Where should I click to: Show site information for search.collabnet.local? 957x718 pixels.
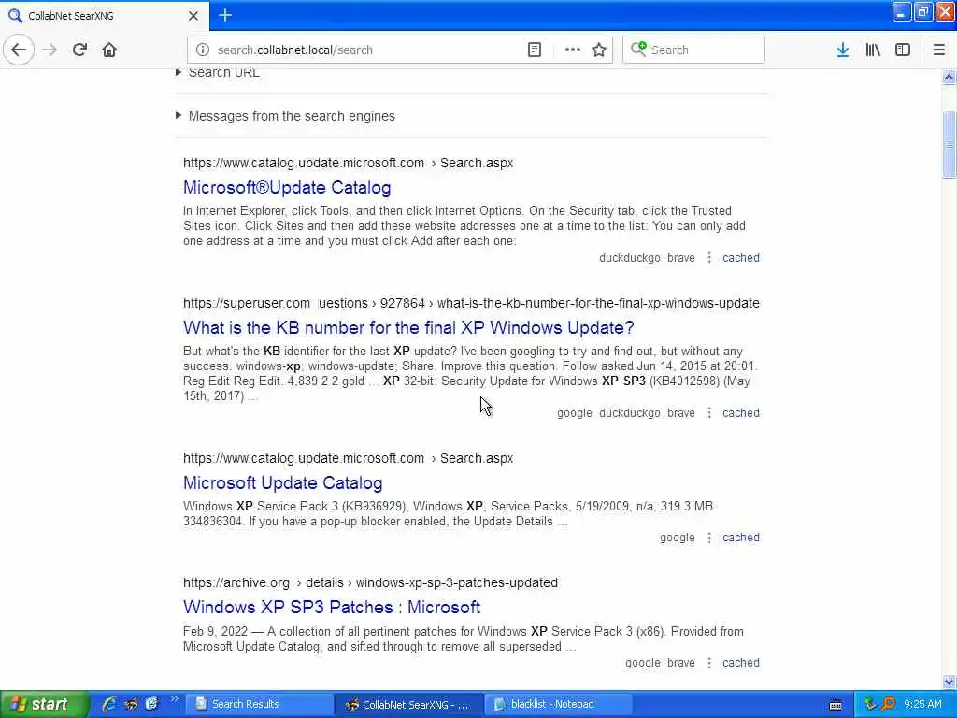pyautogui.click(x=203, y=50)
